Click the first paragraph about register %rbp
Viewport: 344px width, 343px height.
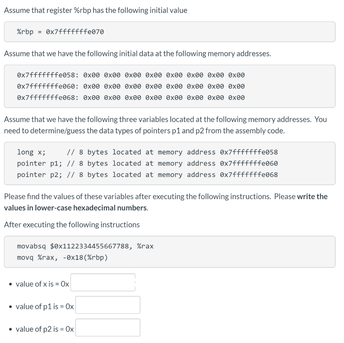coord(95,10)
